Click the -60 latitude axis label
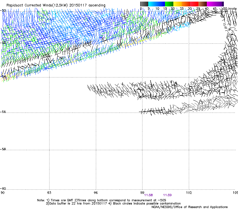The height and width of the screenshot is (209, 238). coord(3,189)
